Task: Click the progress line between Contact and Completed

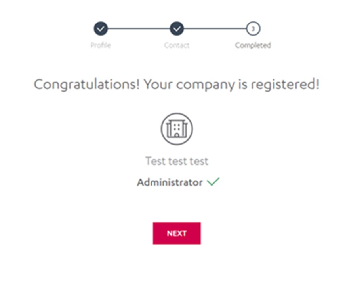Action: pos(215,28)
